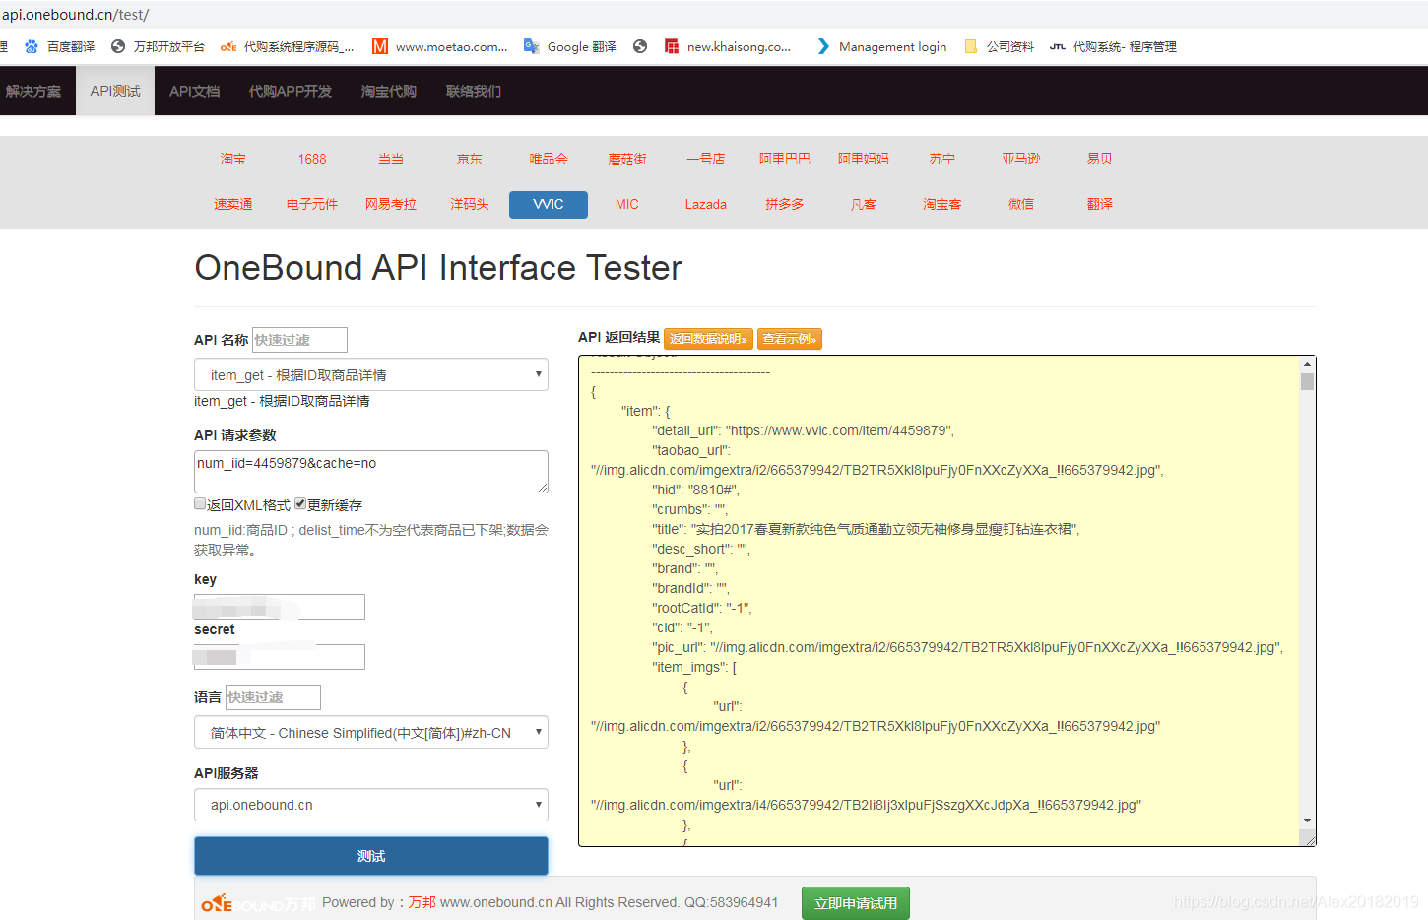1428x920 pixels.
Task: Choose the MIC platform
Action: point(627,204)
